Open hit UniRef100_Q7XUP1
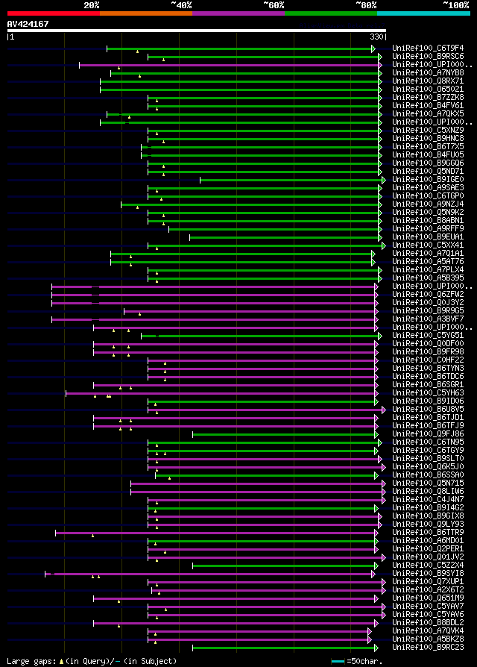This screenshot has width=477, height=667. [x=428, y=581]
